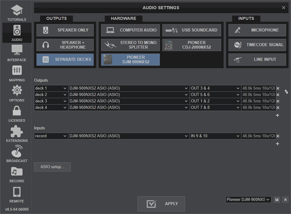Screen dimensions: 291x214
Task: Expand the Pioneer DJM-900NXS2 preset dropdown
Action: 248,200
